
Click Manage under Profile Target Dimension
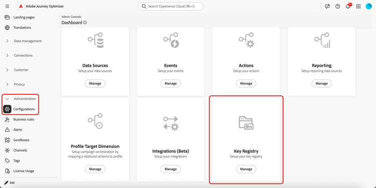click(x=95, y=169)
